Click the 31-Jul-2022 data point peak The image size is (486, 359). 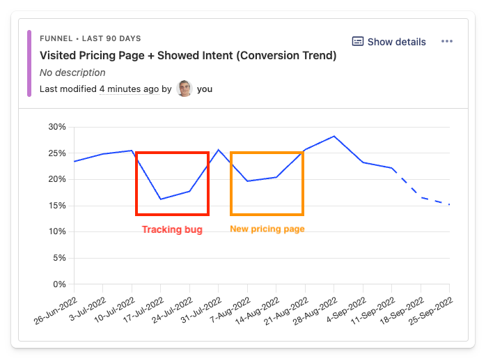click(219, 150)
